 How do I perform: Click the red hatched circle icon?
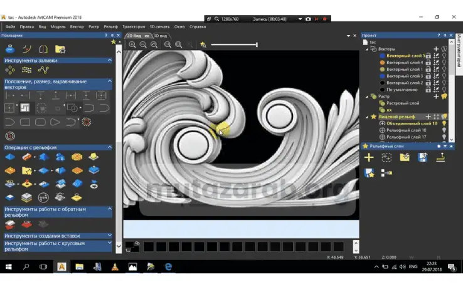(x=86, y=122)
